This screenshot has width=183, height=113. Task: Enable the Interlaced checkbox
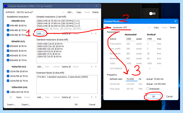148,89
